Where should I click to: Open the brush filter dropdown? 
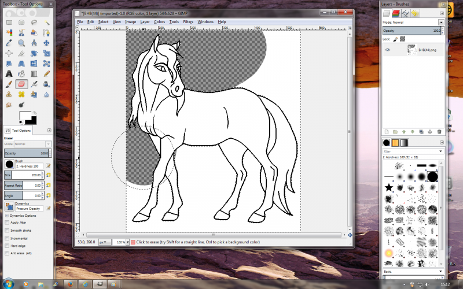point(441,151)
